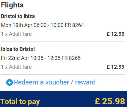Click divider line below return flight

click(63, 75)
